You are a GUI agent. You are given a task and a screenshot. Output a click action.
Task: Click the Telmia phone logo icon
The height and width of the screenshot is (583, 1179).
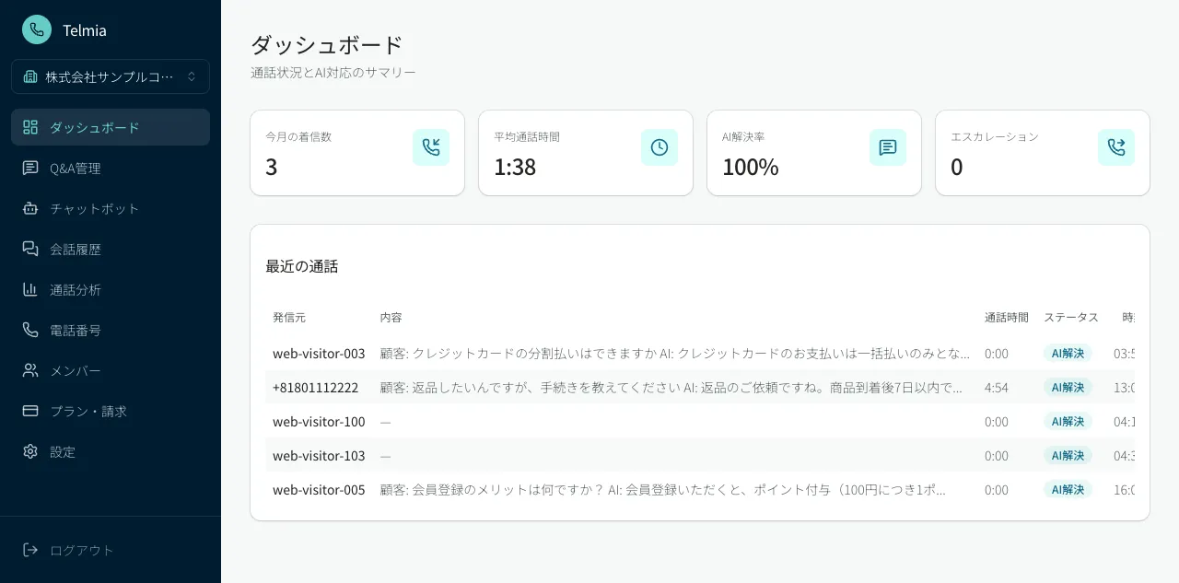coord(37,29)
